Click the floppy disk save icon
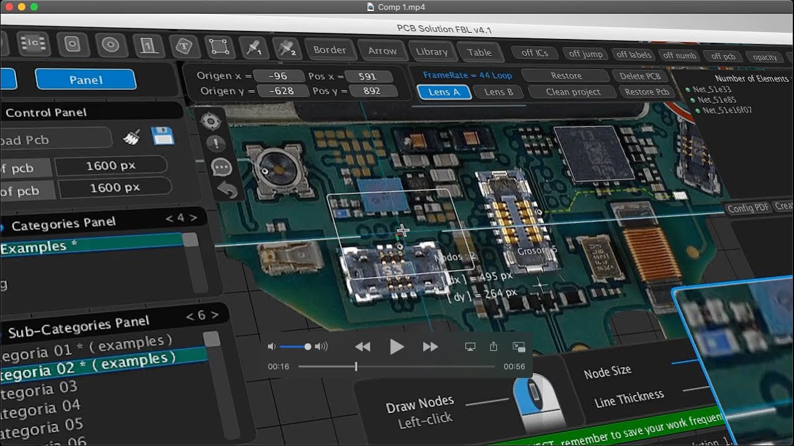The width and height of the screenshot is (794, 446). pyautogui.click(x=163, y=136)
